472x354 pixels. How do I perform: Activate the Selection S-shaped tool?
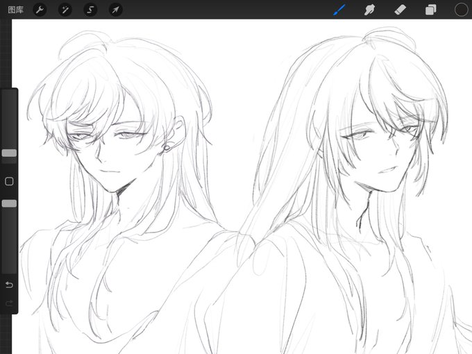click(90, 10)
